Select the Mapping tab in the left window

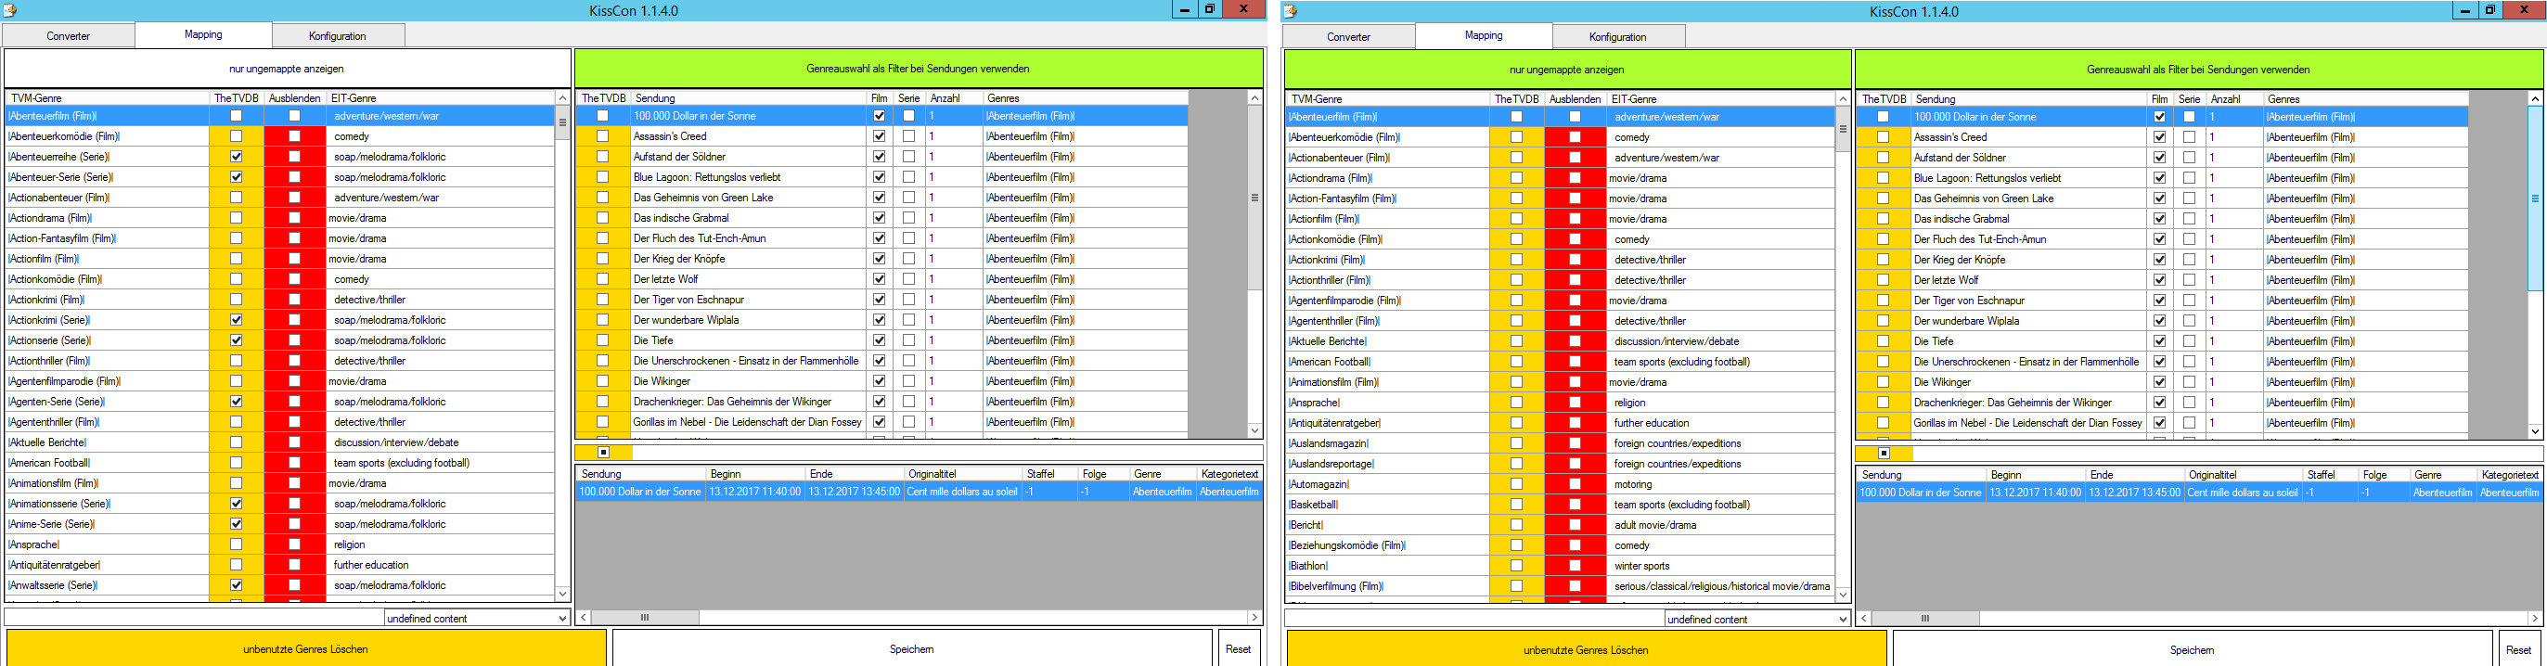(x=204, y=33)
